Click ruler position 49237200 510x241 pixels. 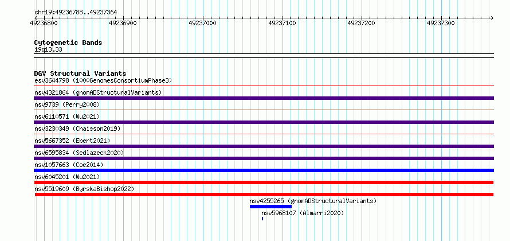tap(362, 23)
